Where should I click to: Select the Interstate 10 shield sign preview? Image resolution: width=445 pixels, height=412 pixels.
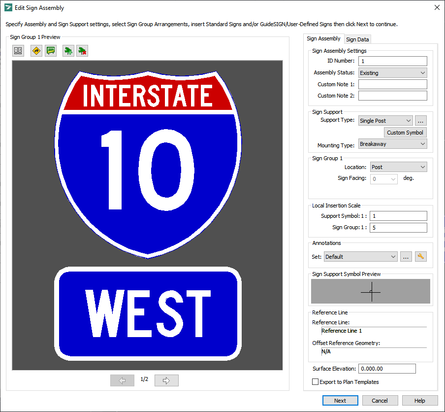point(148,165)
